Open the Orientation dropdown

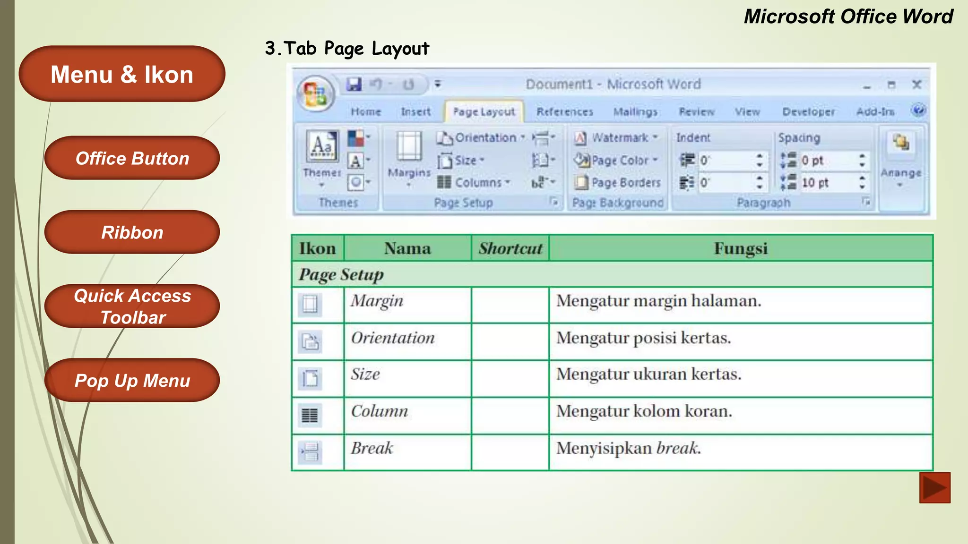click(x=481, y=138)
